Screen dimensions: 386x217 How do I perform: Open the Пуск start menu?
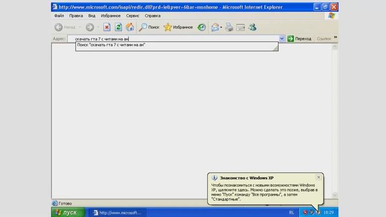(68, 212)
